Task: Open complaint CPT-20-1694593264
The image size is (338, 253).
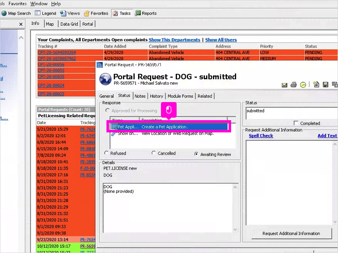Action: (57, 52)
